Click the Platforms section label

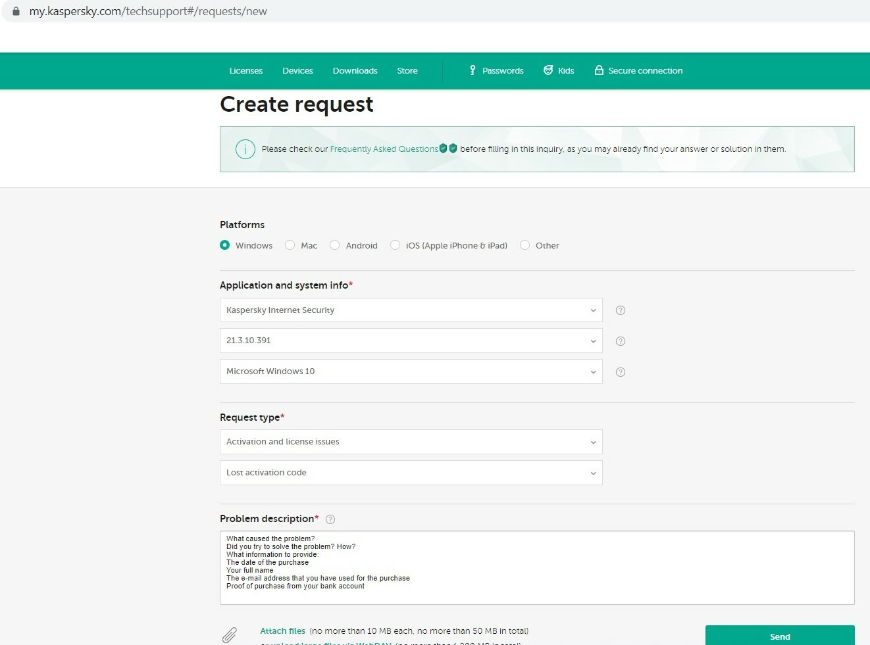(x=242, y=225)
